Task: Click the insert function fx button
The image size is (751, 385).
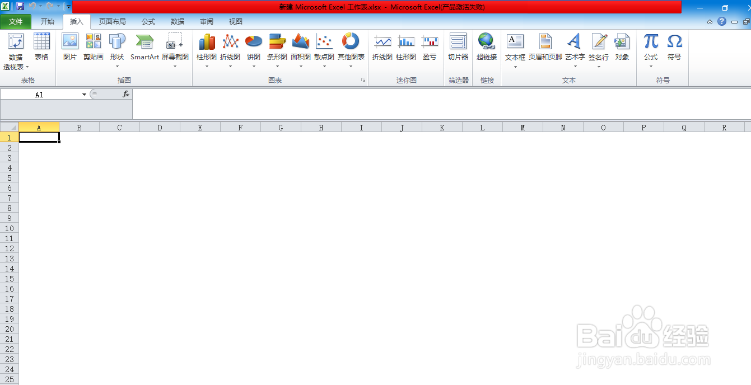Action: click(126, 95)
